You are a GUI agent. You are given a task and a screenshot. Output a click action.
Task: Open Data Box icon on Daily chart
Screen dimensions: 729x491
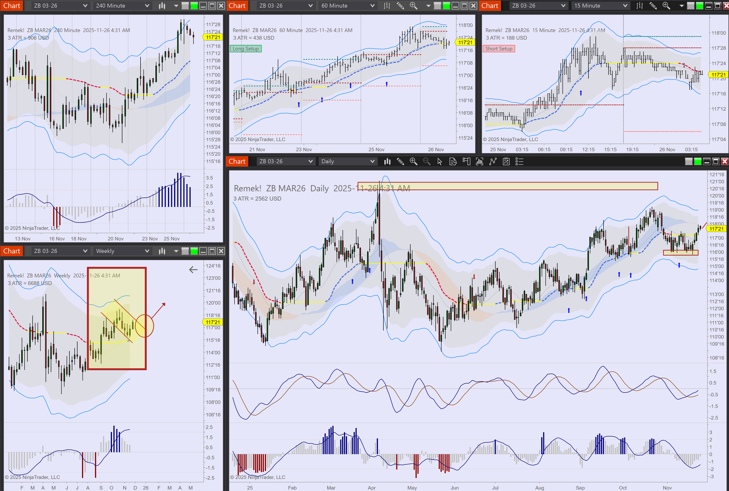tap(453, 161)
